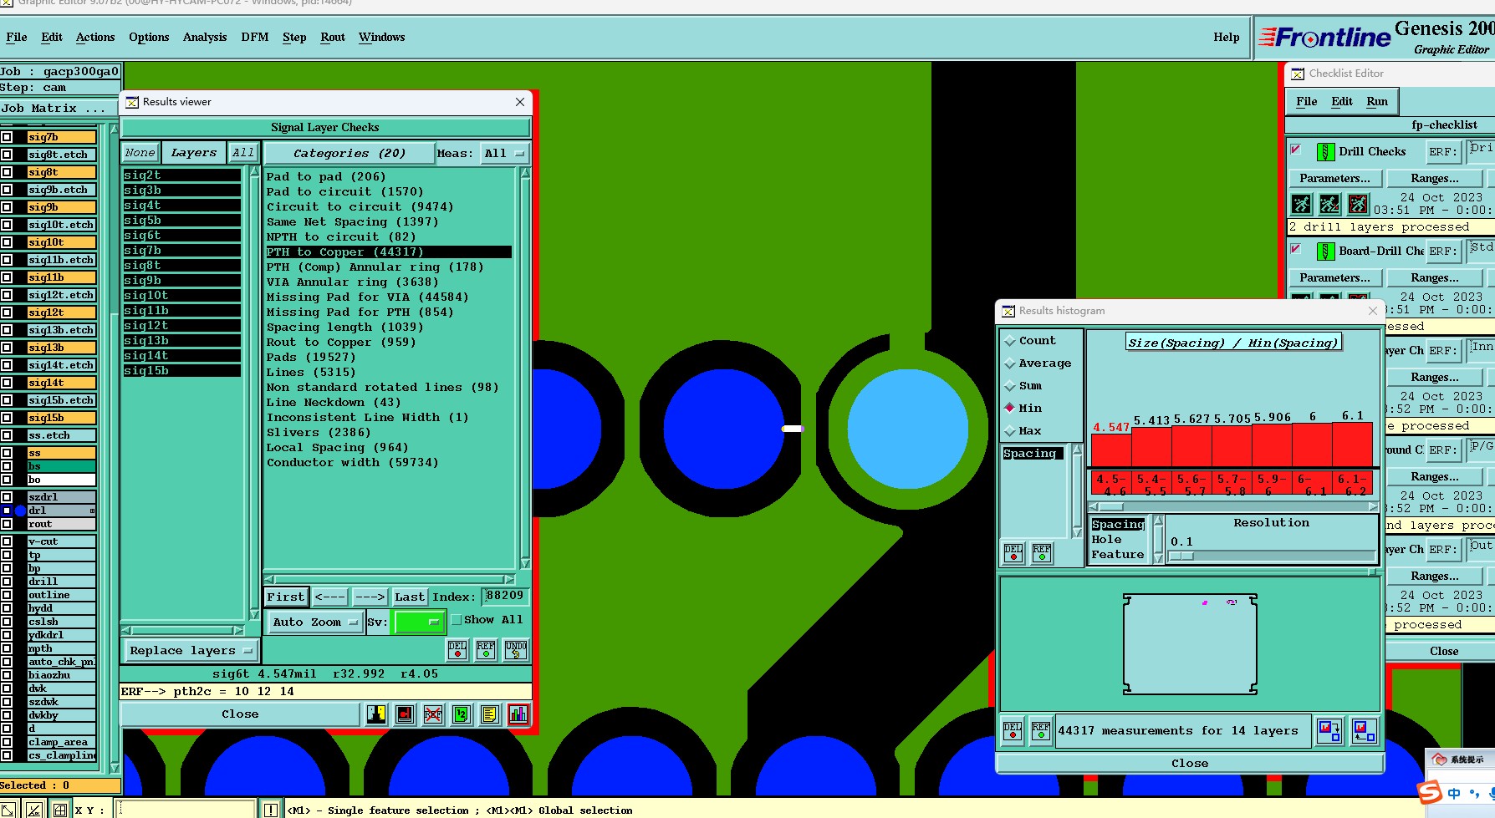
Task: Open the Rout menu
Action: [333, 38]
